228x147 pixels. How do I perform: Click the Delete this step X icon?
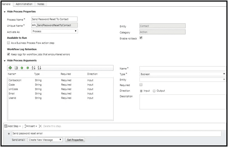[x=40, y=126]
